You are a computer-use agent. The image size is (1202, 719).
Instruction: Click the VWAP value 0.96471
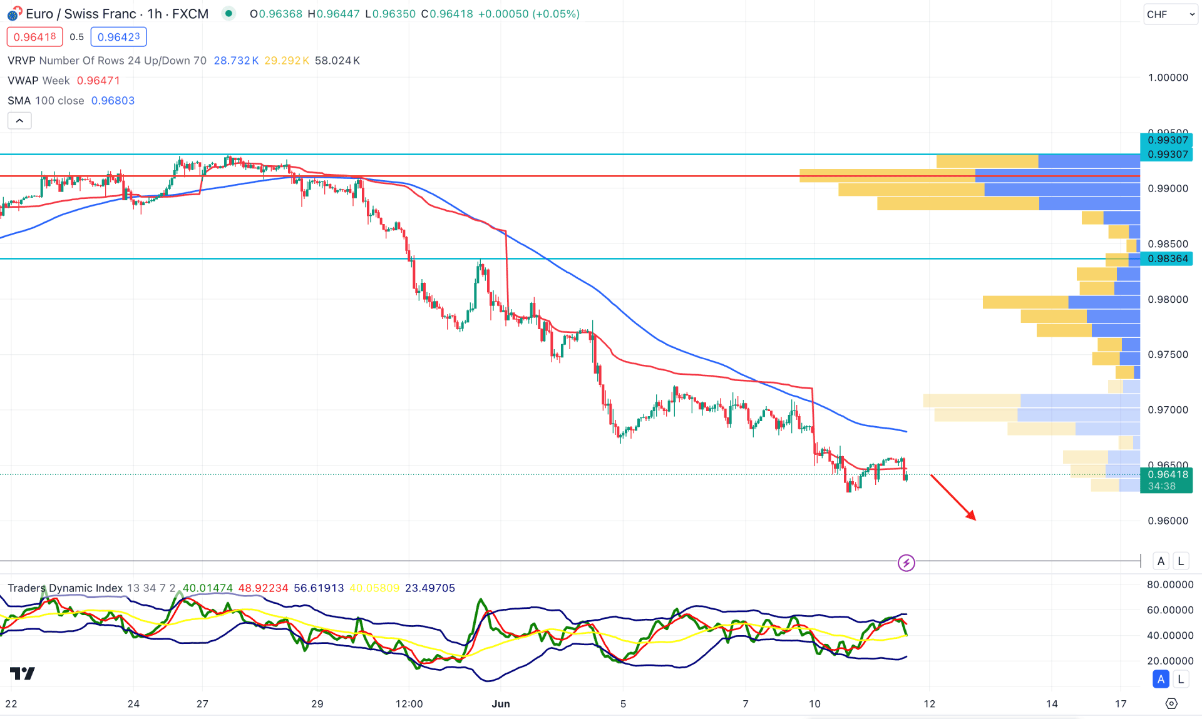coord(98,81)
